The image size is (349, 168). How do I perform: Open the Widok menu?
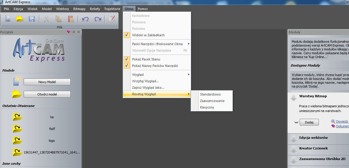33,9
